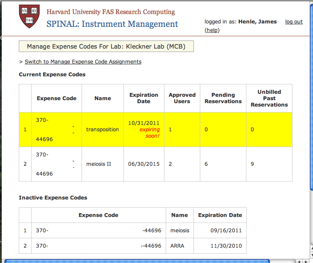Click the Harvard FAS shield logo
313x263 pixels.
click(29, 16)
